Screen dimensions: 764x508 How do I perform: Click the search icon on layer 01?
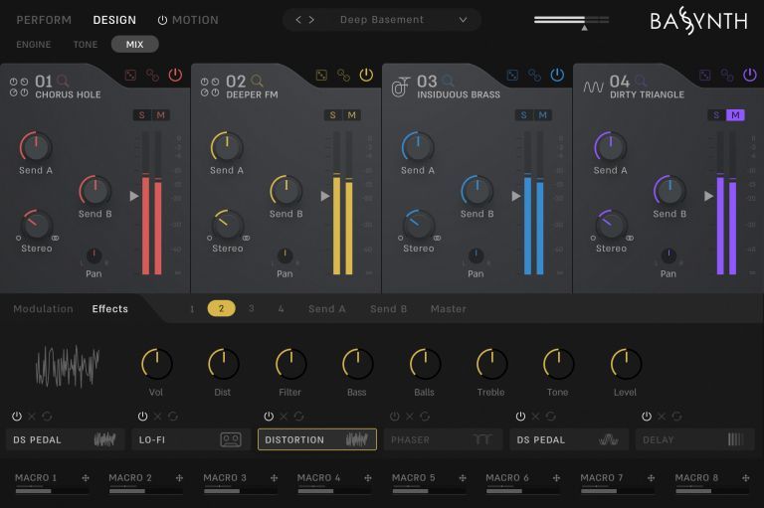[x=65, y=81]
